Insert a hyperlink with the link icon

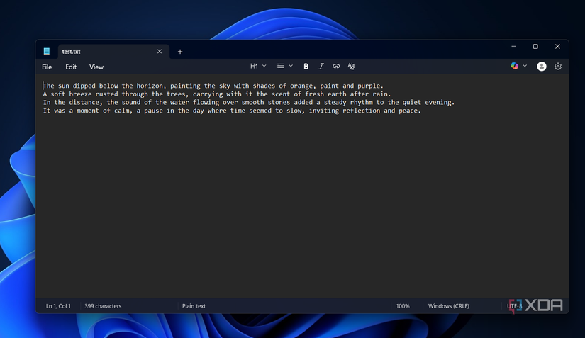coord(336,67)
